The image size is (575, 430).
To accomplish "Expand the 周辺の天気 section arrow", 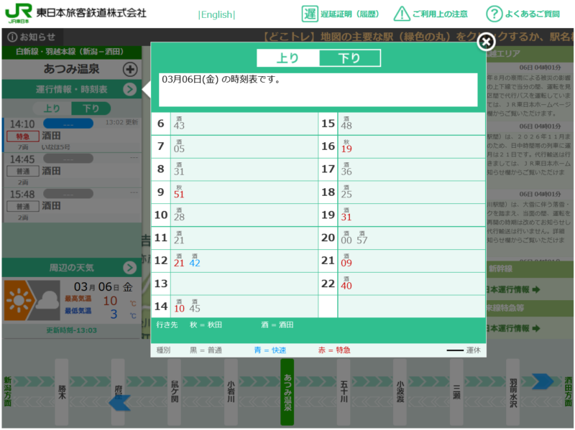I will pos(129,268).
